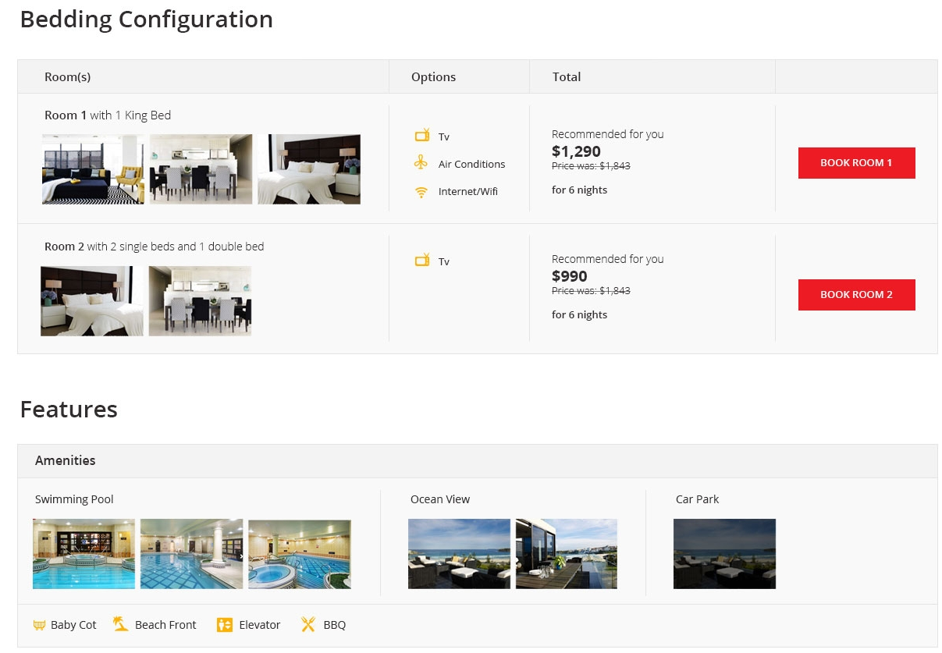Open Room 1 bedroom photo

[x=309, y=169]
